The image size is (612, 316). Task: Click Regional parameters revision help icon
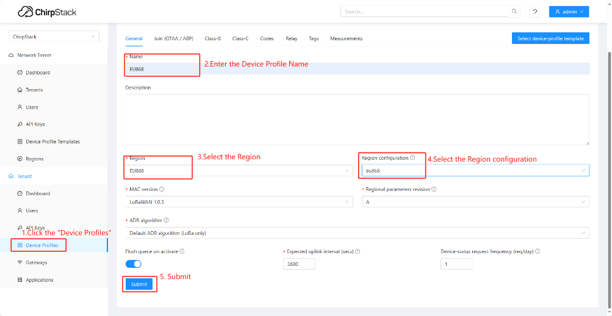(x=434, y=189)
